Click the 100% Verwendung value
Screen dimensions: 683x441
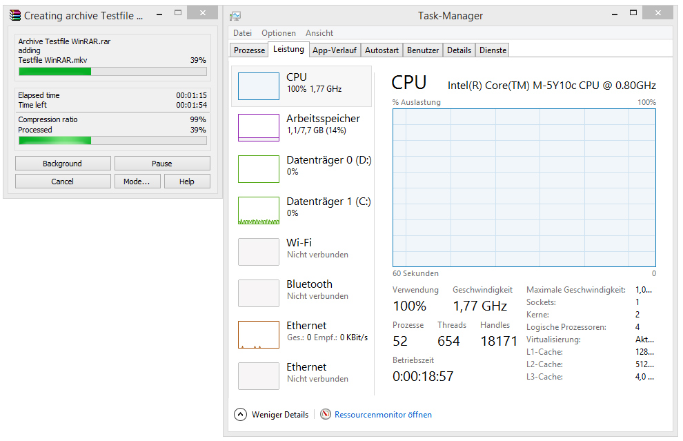pos(409,306)
